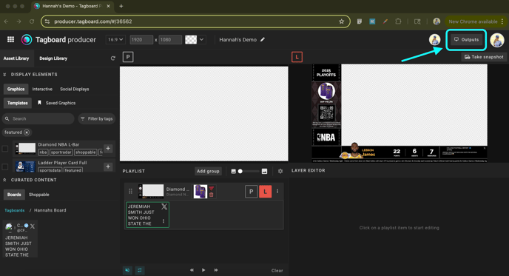This screenshot has width=509, height=276.
Task: Select the Social Displays tab
Action: point(74,89)
